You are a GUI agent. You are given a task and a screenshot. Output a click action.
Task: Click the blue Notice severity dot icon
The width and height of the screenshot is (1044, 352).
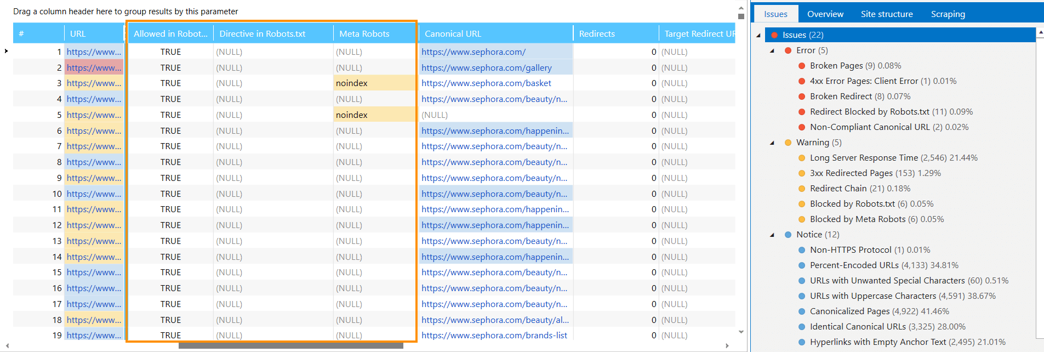point(788,235)
